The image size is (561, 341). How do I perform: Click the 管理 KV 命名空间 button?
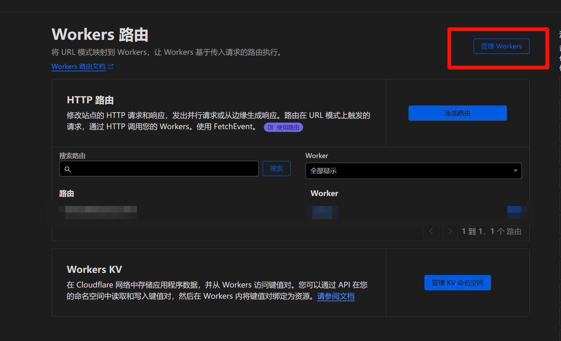click(457, 283)
